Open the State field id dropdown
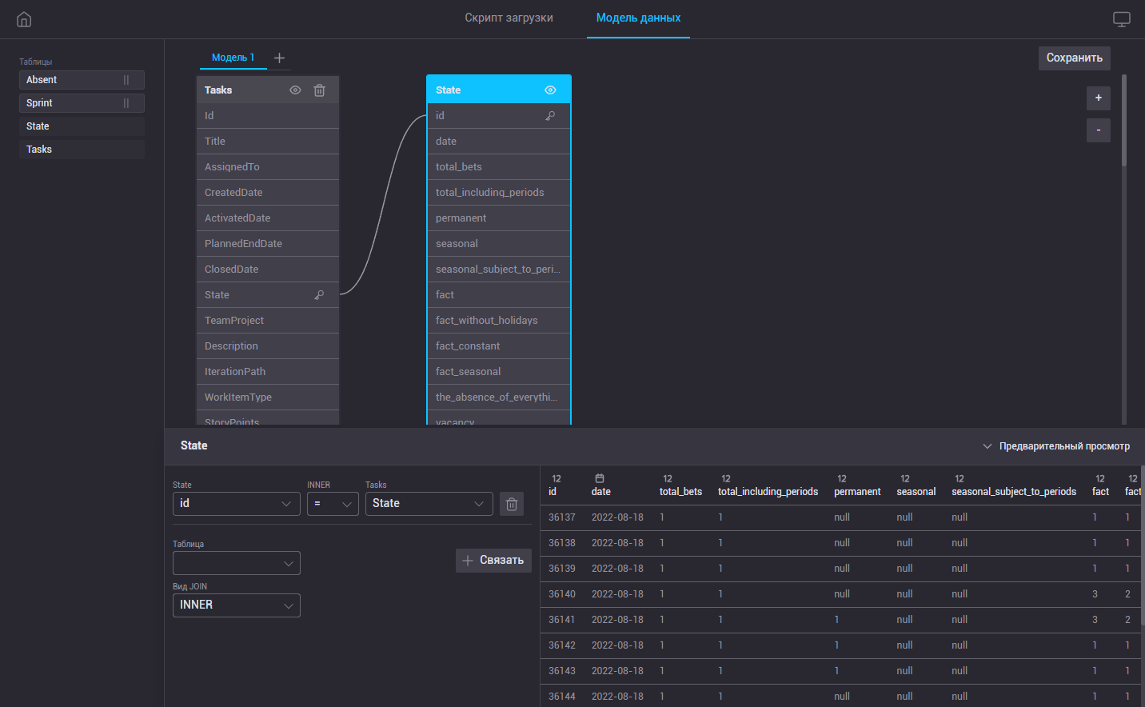The height and width of the screenshot is (707, 1145). click(237, 504)
